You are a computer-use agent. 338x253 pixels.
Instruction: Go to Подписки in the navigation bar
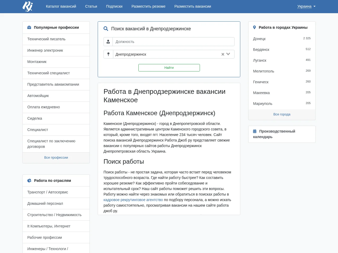pyautogui.click(x=114, y=6)
